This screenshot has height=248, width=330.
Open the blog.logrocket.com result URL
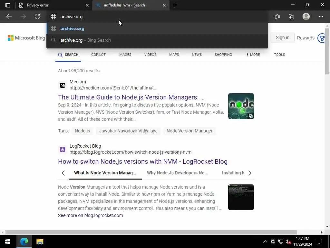pos(131,152)
